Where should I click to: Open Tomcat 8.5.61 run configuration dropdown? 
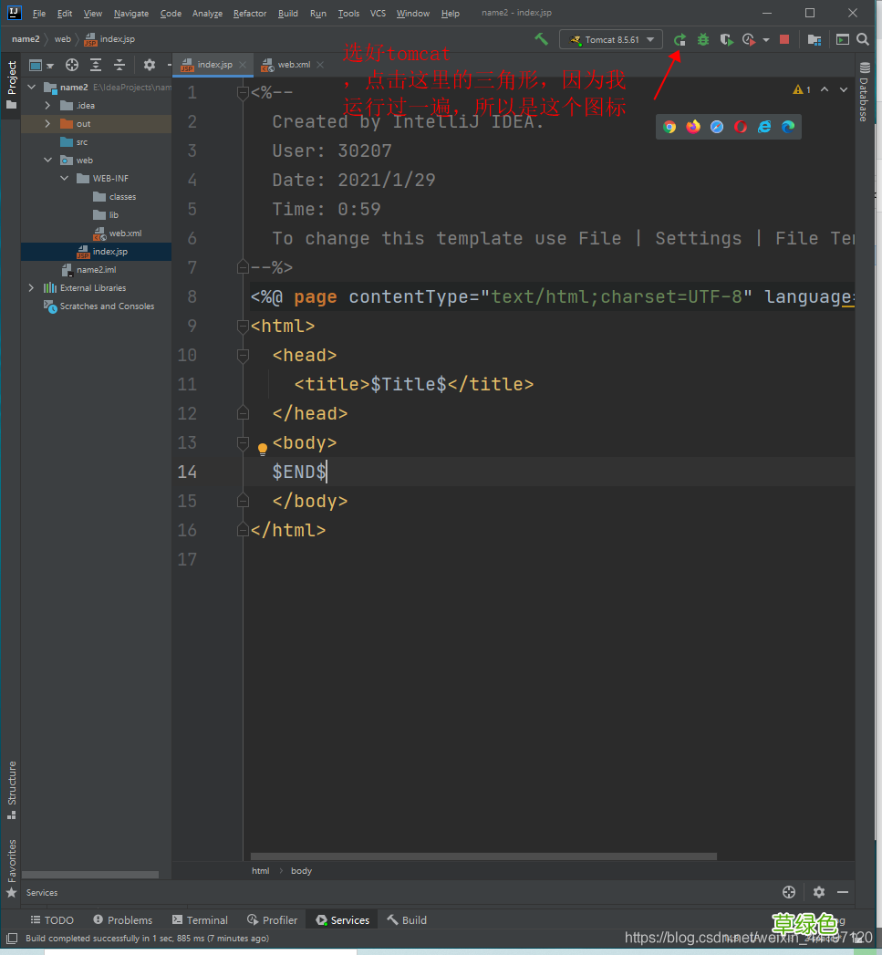click(x=611, y=40)
